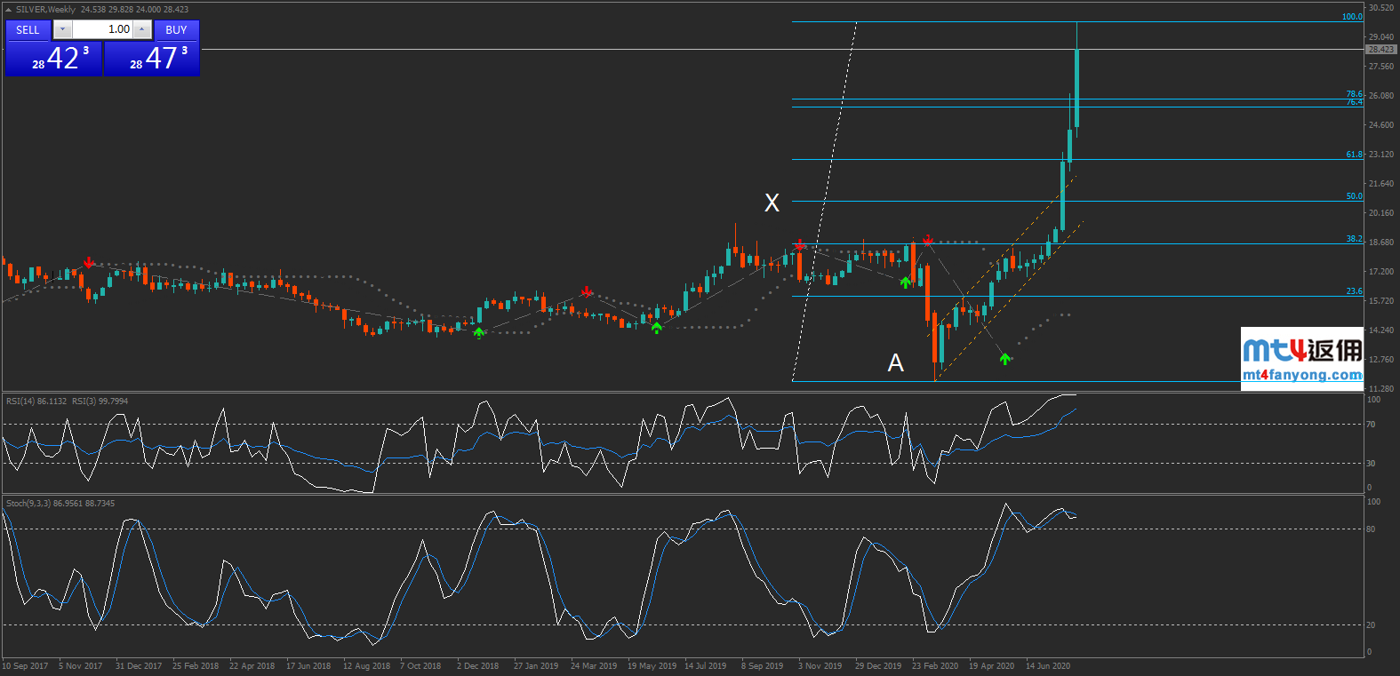The width and height of the screenshot is (1400, 676).
Task: Select the A text label on chart
Action: [895, 362]
